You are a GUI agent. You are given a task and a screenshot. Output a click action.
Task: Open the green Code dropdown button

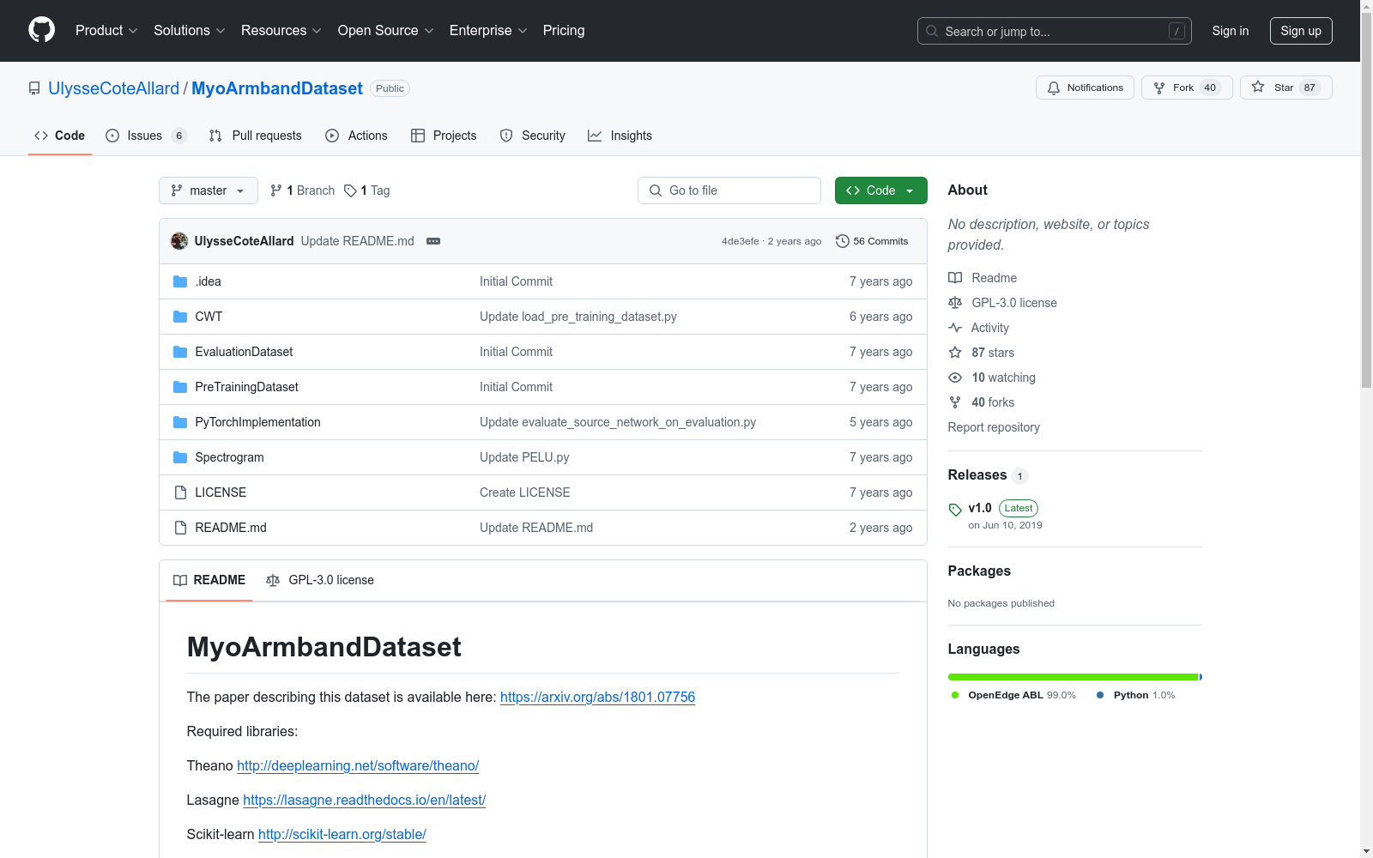tap(880, 190)
